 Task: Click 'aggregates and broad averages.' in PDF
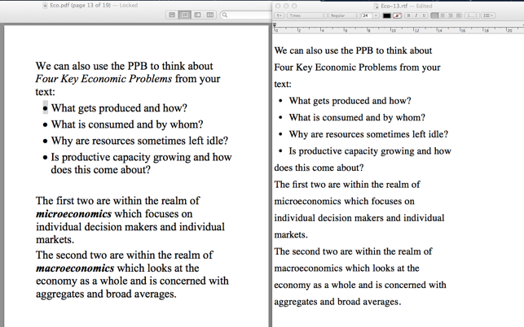(x=106, y=294)
